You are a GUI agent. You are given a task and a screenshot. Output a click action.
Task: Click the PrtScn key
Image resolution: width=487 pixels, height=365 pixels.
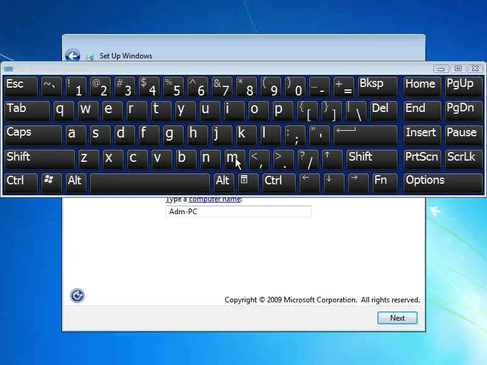click(x=422, y=159)
